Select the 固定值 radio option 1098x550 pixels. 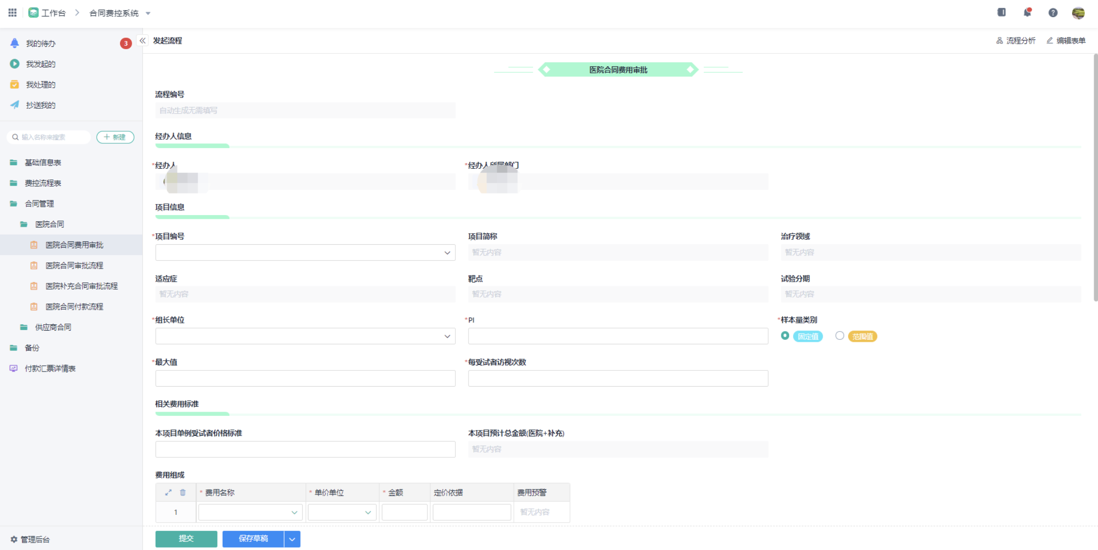(x=785, y=336)
